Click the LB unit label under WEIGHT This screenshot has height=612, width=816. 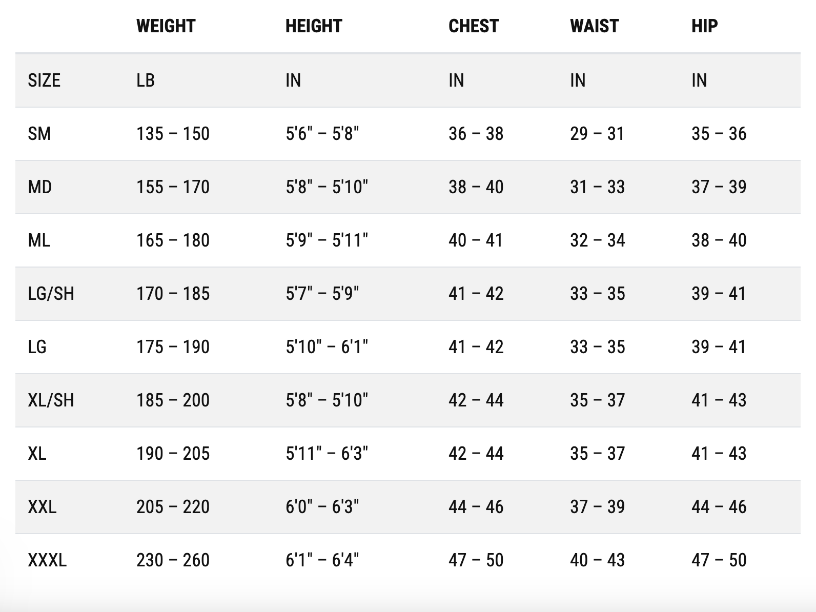146,80
